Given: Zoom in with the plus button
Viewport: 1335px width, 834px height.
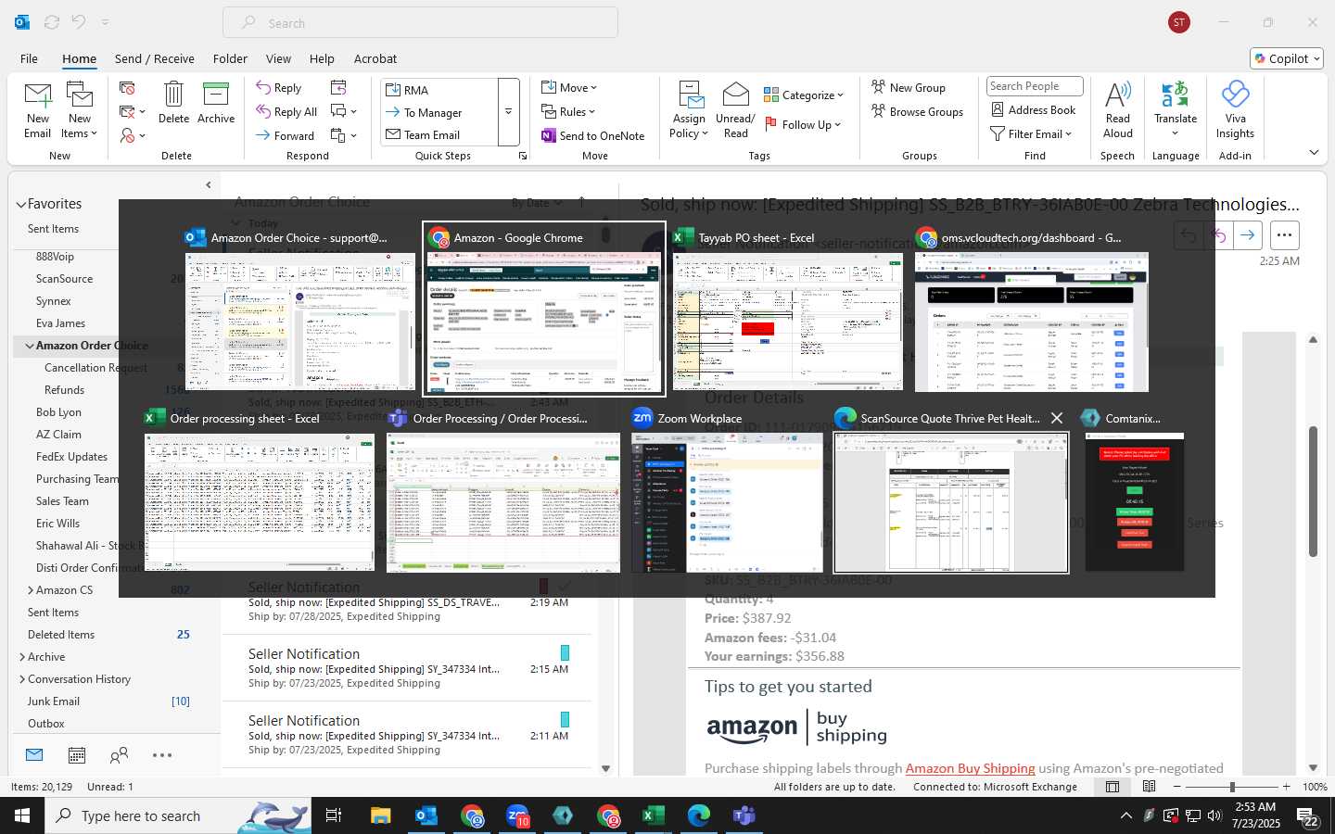Looking at the screenshot, I should coord(1286,787).
